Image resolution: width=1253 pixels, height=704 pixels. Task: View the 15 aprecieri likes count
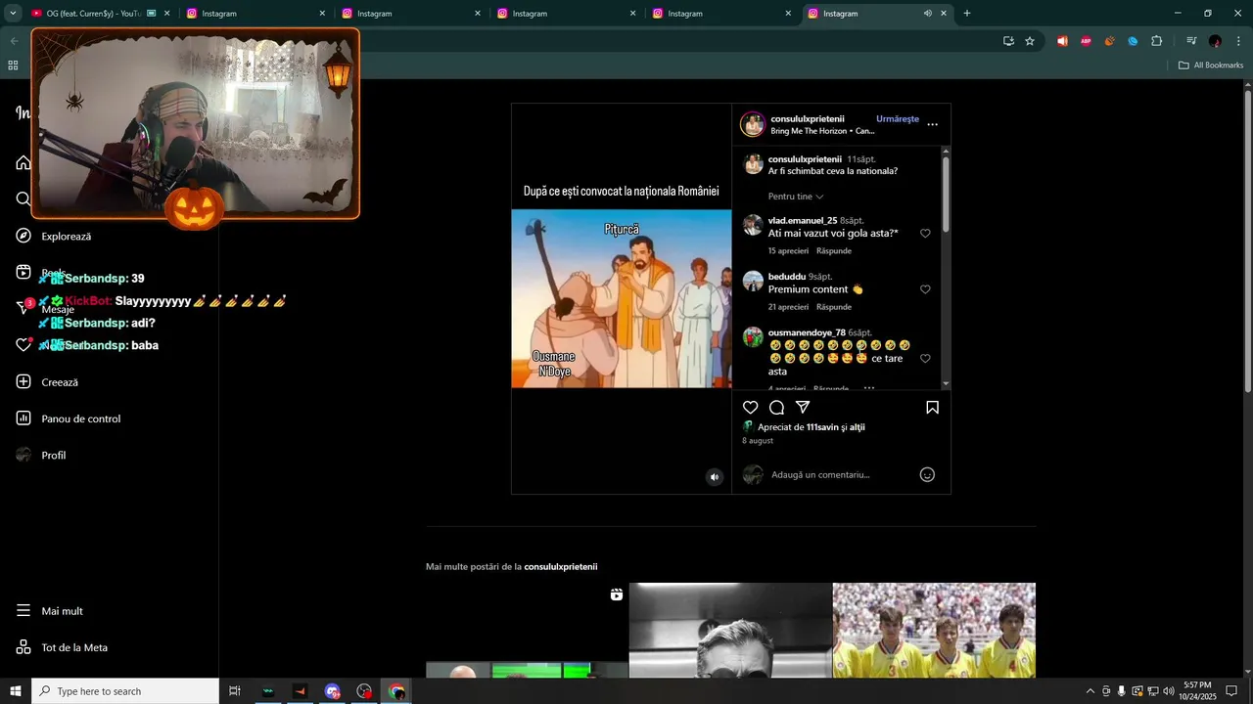[788, 251]
